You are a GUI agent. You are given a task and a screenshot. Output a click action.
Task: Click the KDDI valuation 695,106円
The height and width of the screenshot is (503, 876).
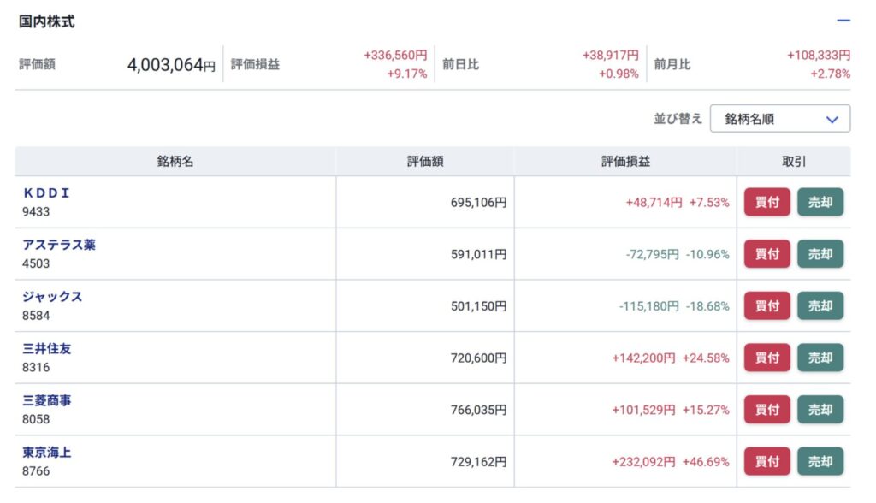pyautogui.click(x=479, y=203)
